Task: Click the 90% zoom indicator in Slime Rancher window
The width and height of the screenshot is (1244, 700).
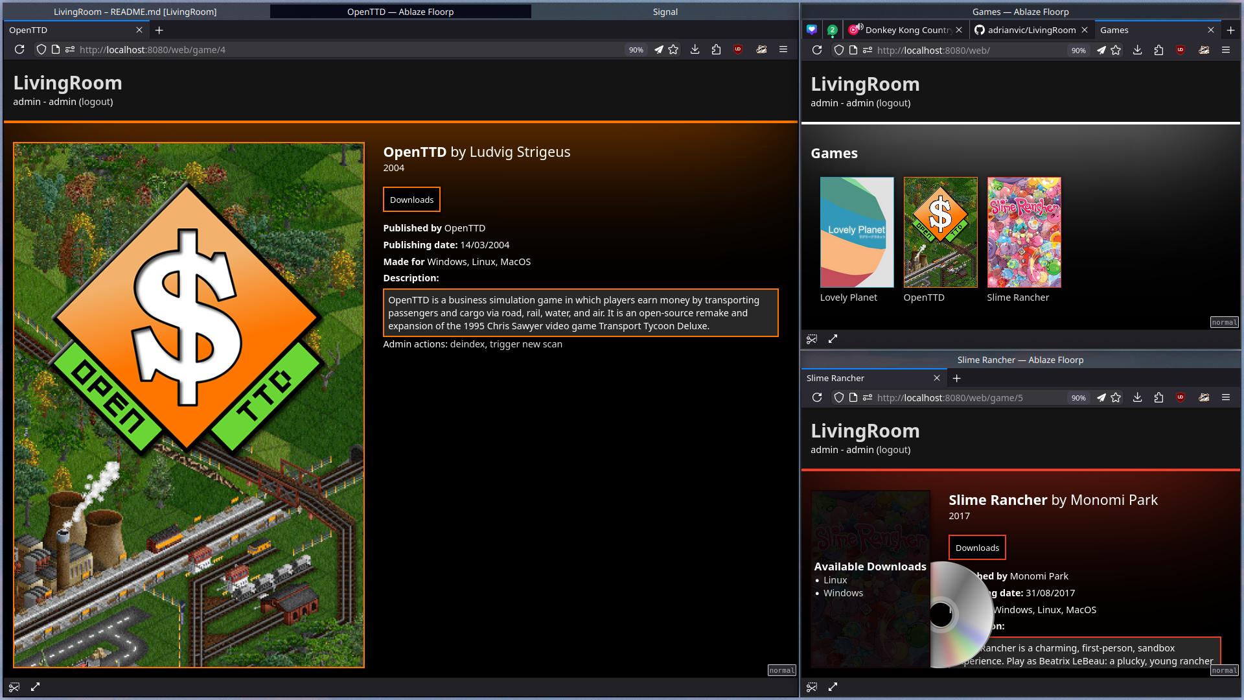Action: [1078, 398]
